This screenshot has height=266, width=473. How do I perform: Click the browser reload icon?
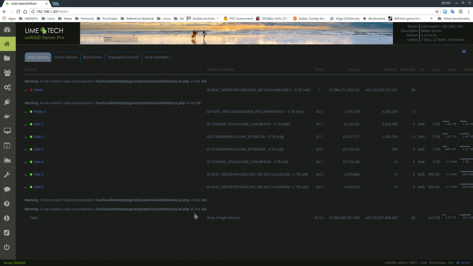tap(18, 11)
